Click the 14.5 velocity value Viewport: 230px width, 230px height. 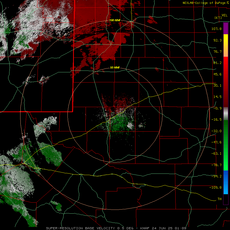pyautogui.click(x=217, y=97)
